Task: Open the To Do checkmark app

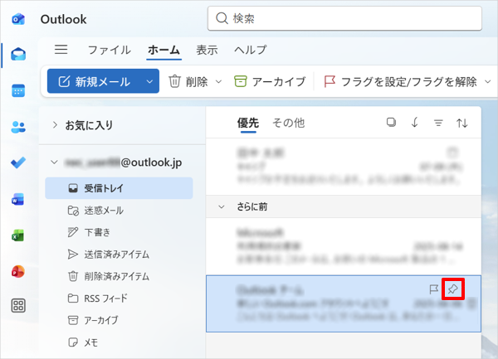Action: [18, 163]
